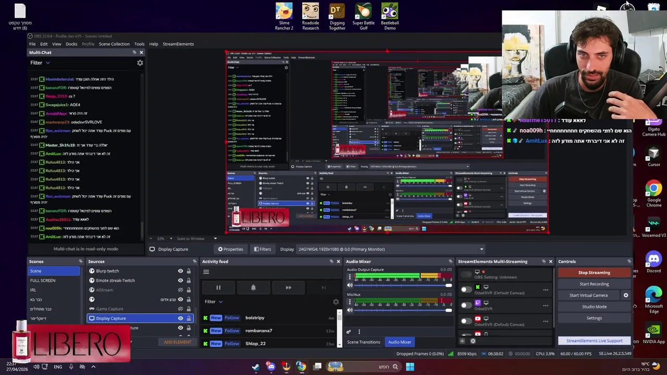The height and width of the screenshot is (375, 667).
Task: Undock the Scenes panel
Action: point(80,261)
